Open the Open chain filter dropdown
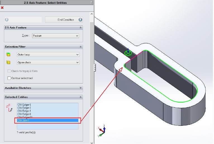This screenshot has width=214, height=144. coord(48,62)
